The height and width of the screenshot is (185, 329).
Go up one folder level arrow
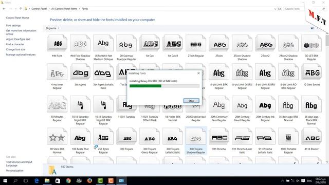pos(21,9)
